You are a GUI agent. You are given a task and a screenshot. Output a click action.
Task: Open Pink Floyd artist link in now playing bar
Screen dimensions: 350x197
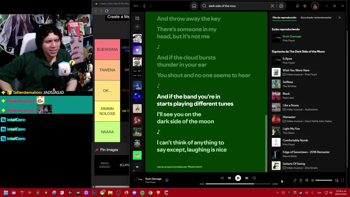[x=150, y=182]
